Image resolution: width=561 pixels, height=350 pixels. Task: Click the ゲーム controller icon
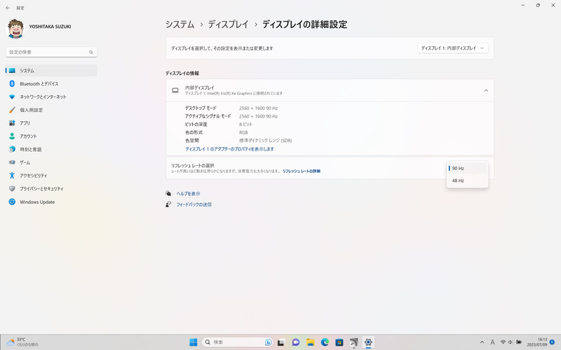[12, 162]
